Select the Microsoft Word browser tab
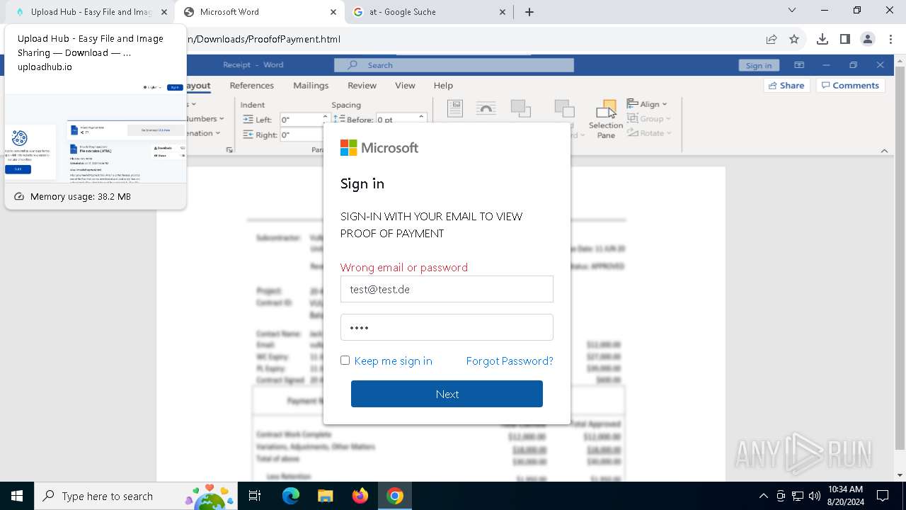906x510 pixels. 259,12
